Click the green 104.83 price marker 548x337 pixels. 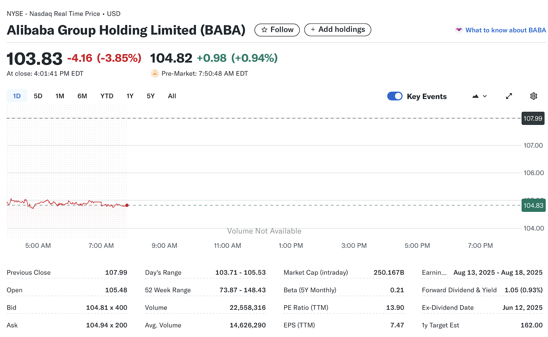pyautogui.click(x=533, y=206)
